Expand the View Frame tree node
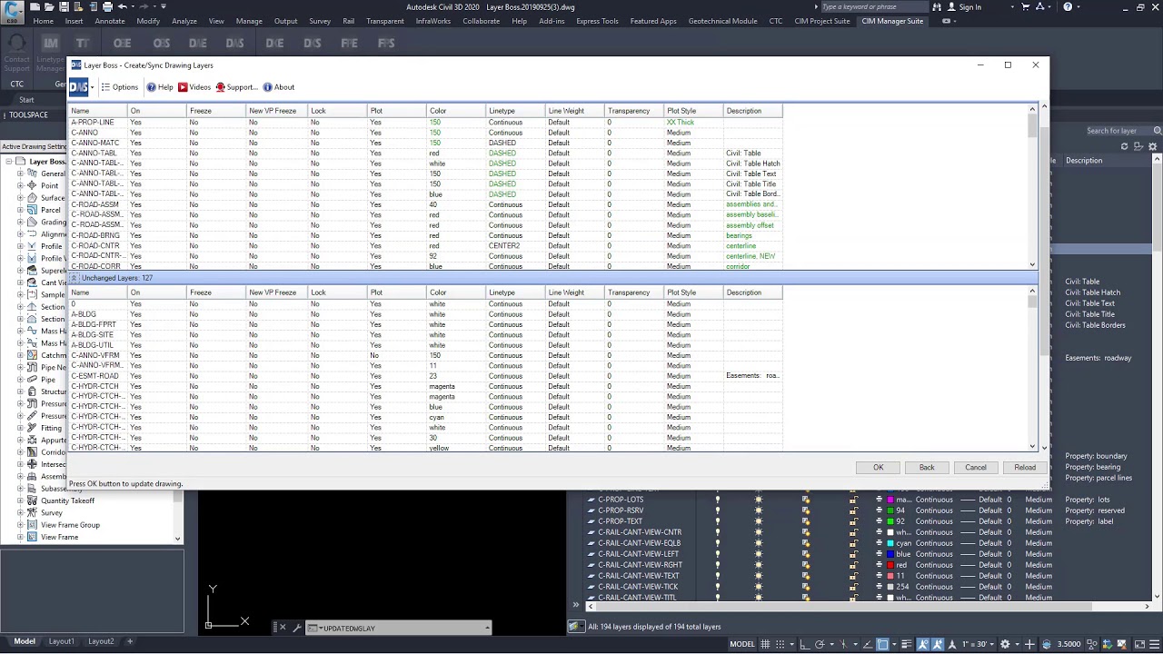 [20, 537]
